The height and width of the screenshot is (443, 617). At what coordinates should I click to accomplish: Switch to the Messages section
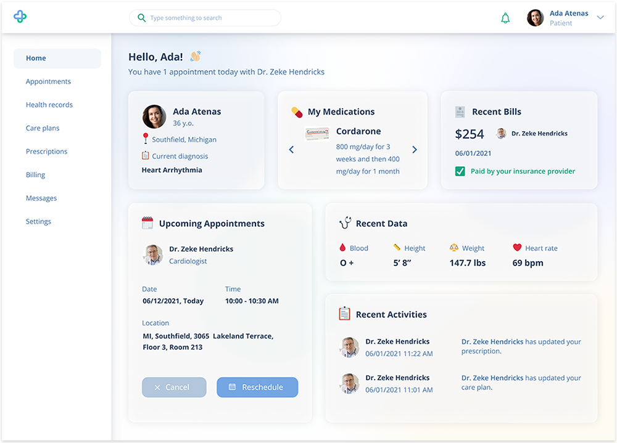[x=41, y=198]
